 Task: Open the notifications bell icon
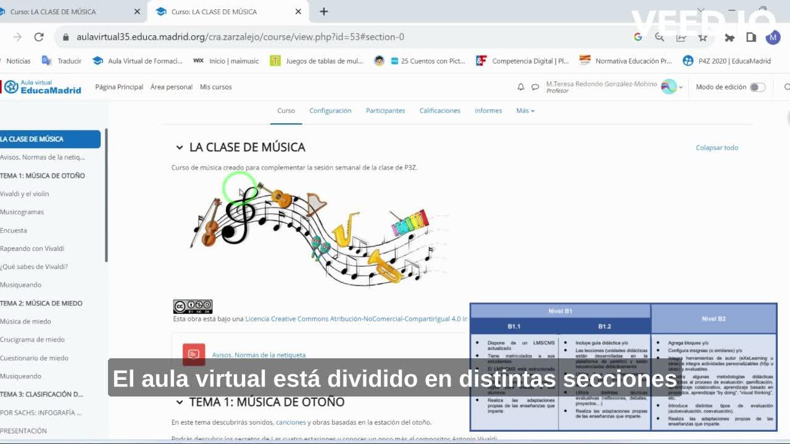(521, 87)
